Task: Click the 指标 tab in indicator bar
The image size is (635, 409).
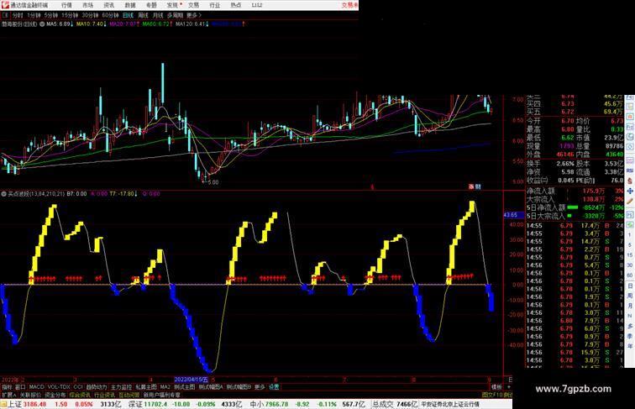Action: [7, 387]
